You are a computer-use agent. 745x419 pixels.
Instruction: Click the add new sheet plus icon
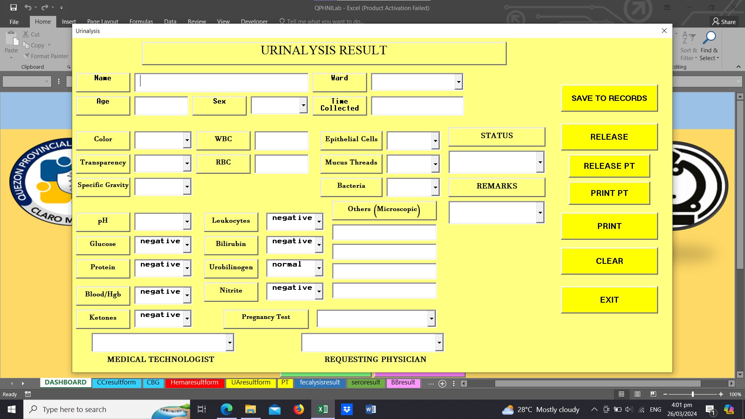pos(442,384)
